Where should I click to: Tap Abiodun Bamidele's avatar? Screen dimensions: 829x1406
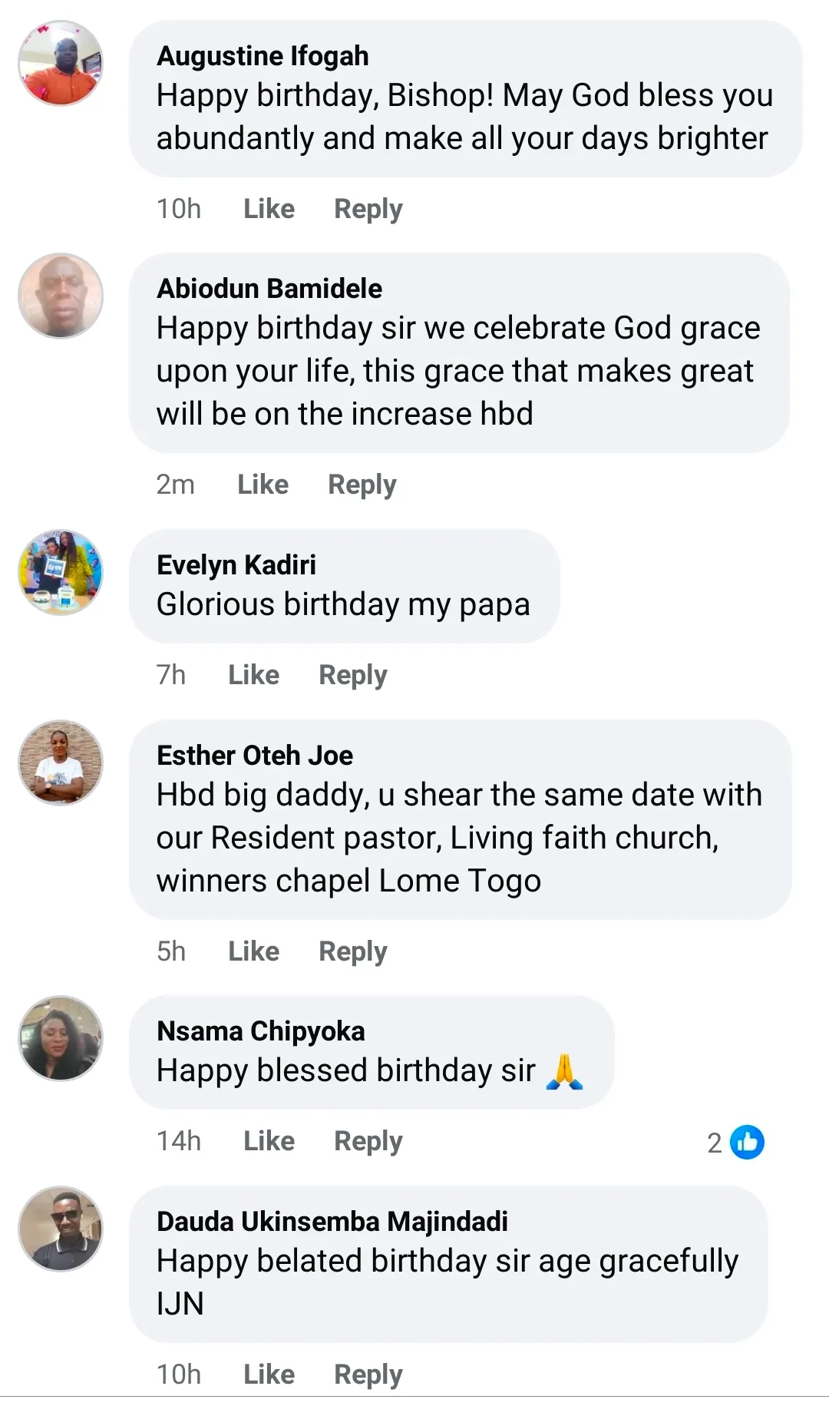[61, 296]
